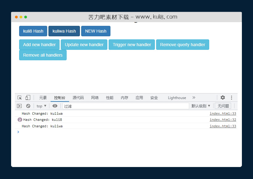Viewport: 253px width, 179px height.
Task: Click the NEW Hash button
Action: 96,31
